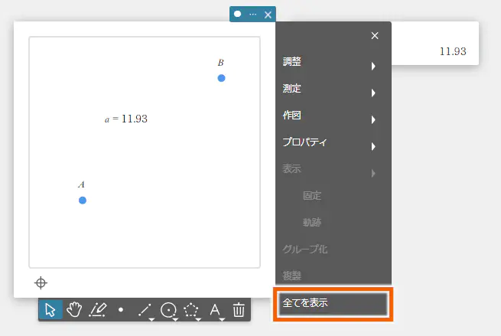Select the line segment tool
This screenshot has height=336, width=501.
pyautogui.click(x=144, y=310)
